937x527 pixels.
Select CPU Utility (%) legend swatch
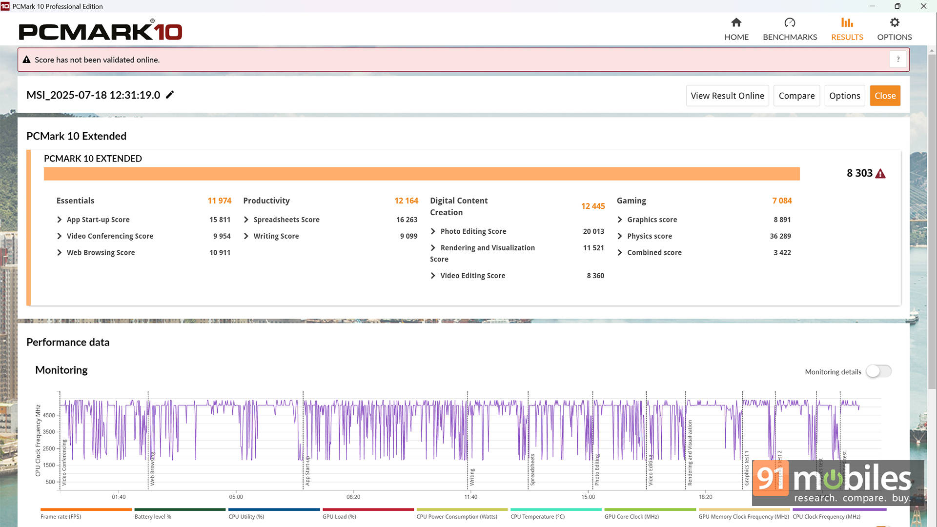pyautogui.click(x=274, y=509)
